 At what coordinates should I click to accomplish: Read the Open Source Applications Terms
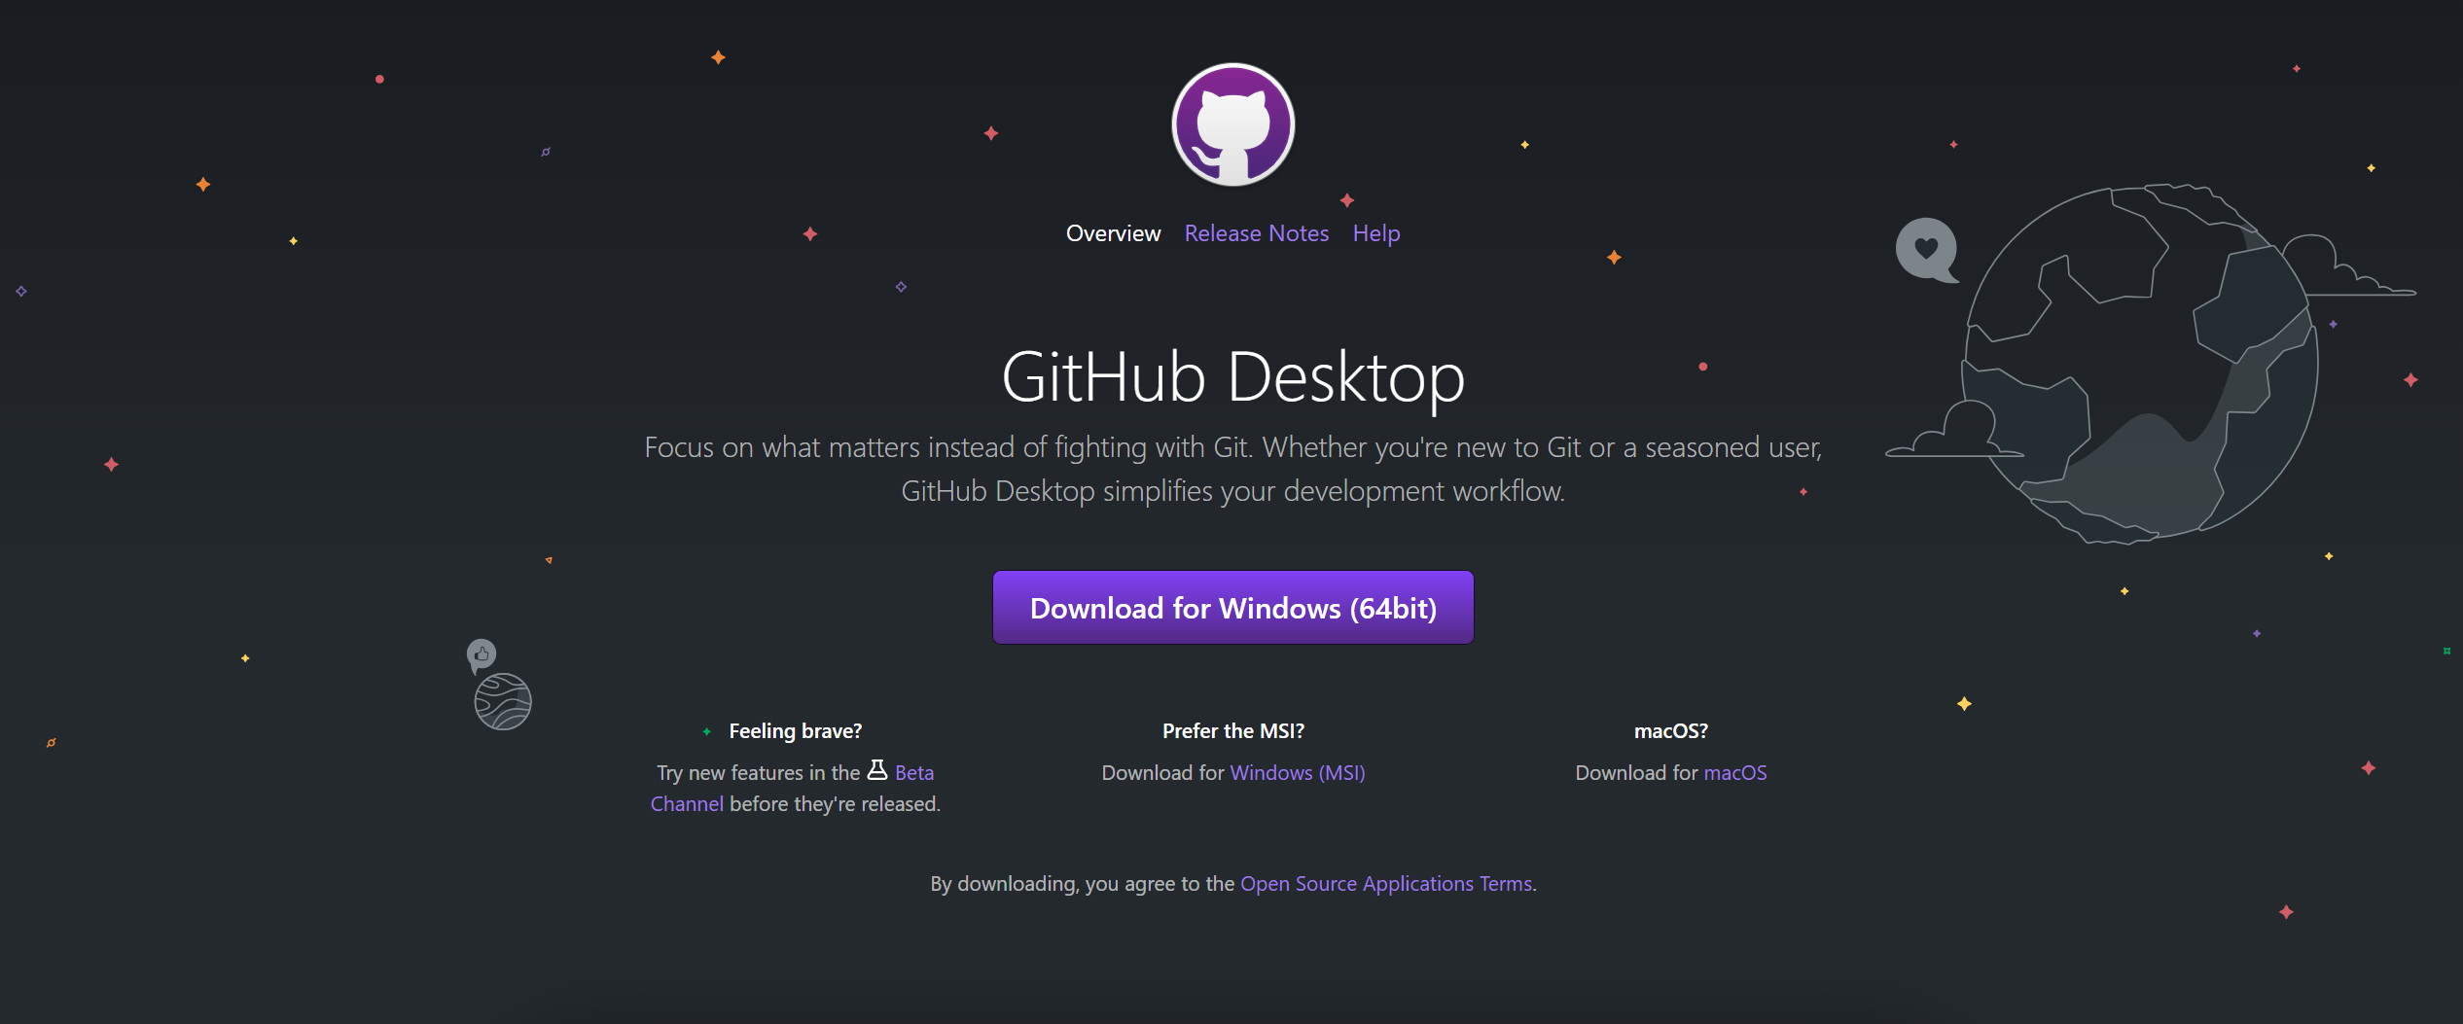(x=1386, y=884)
